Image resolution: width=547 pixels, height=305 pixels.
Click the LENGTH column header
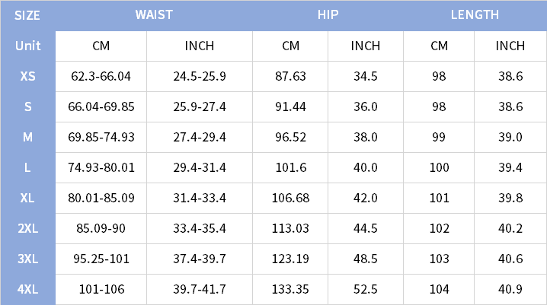(x=475, y=15)
